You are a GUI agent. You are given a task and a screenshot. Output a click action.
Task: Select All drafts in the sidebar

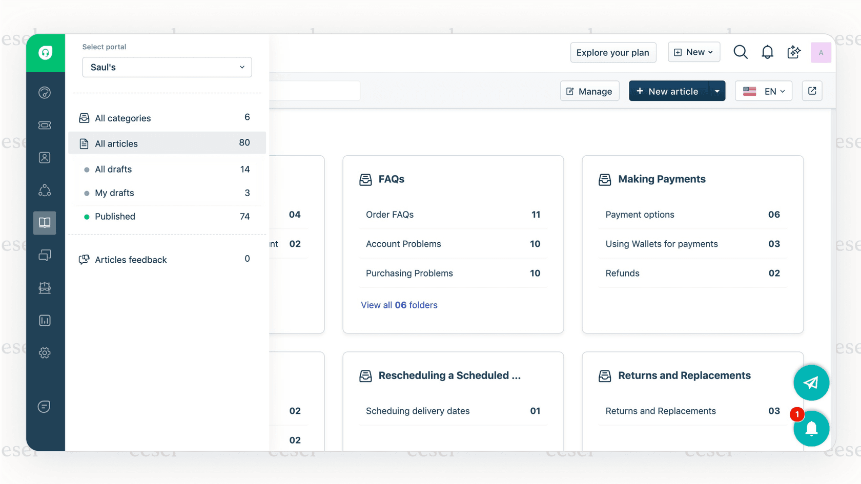(x=113, y=169)
